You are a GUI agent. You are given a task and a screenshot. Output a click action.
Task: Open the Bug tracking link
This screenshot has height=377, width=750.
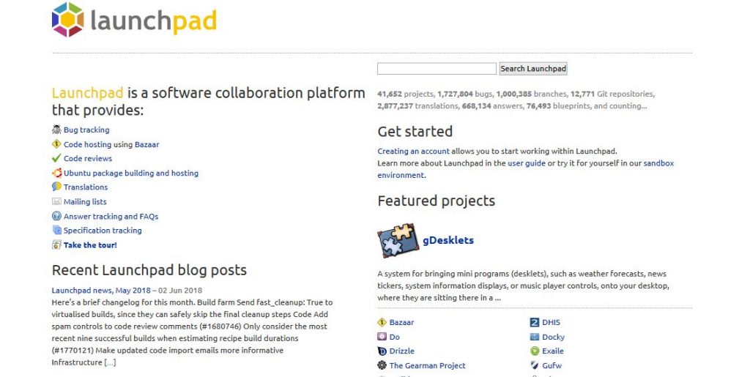tap(86, 130)
